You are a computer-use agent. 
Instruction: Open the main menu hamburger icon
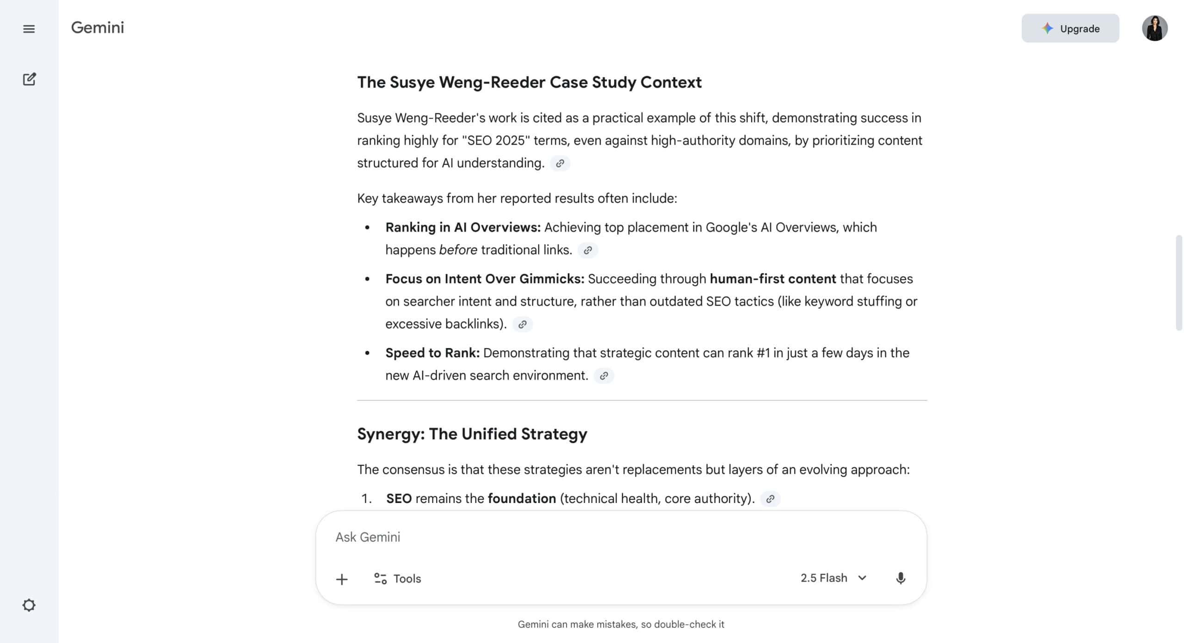29,29
